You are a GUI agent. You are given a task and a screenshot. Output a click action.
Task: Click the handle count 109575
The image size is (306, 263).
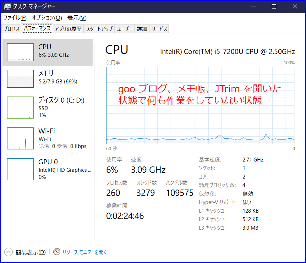180,193
